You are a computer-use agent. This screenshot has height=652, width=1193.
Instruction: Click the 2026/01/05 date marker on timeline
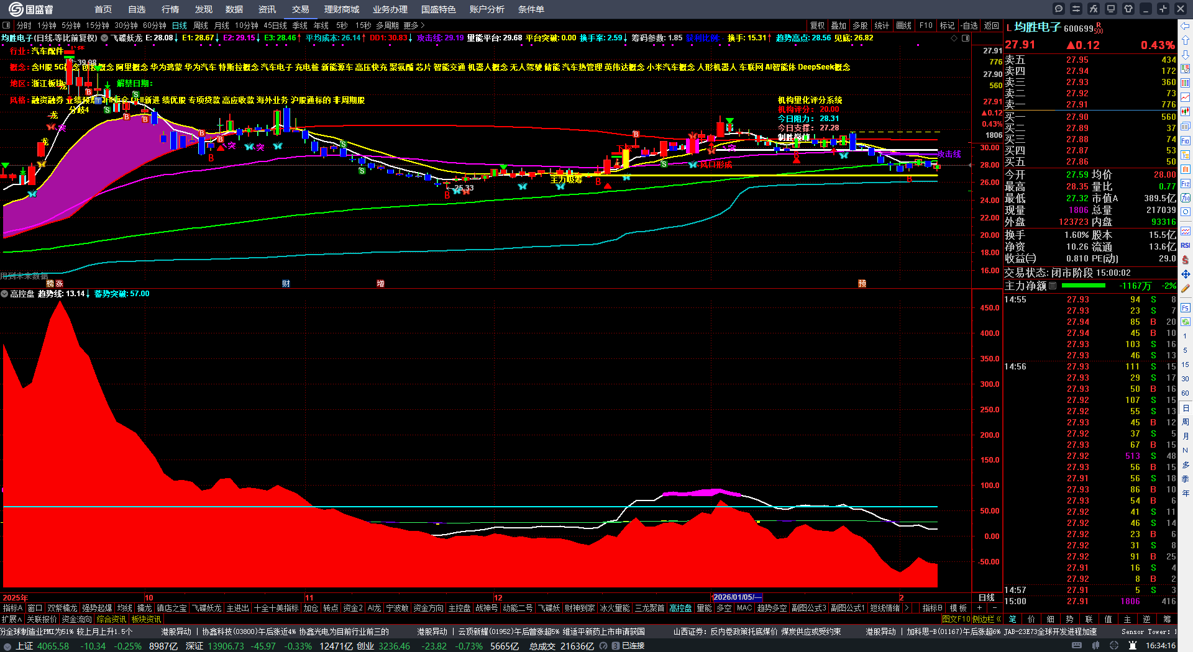coord(737,597)
